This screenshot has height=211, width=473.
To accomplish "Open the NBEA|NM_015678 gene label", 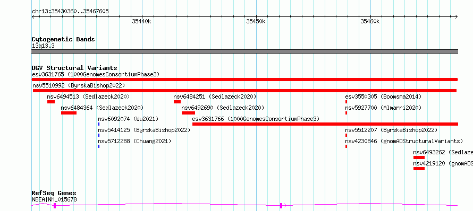I will [54, 199].
